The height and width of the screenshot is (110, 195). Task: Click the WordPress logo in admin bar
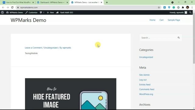click(2, 13)
